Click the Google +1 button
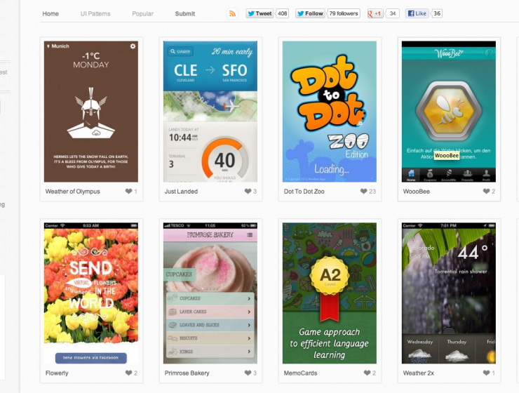This screenshot has height=393, width=519. tap(375, 13)
